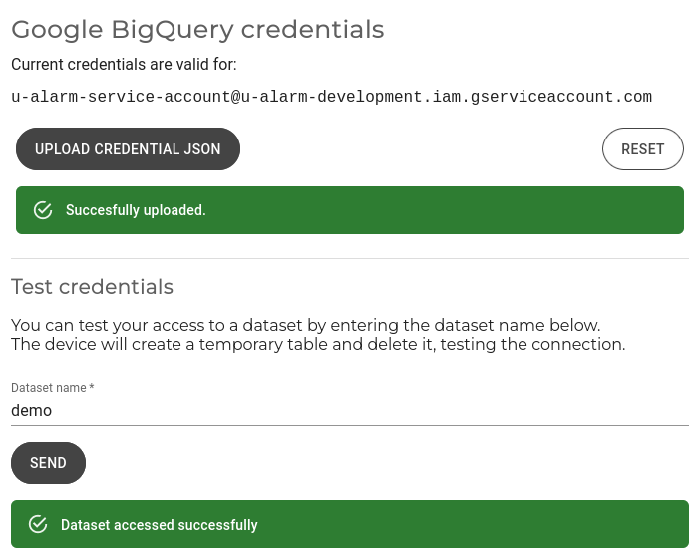Click the required asterisk next to Dataset name
The image size is (697, 556).
tap(92, 387)
